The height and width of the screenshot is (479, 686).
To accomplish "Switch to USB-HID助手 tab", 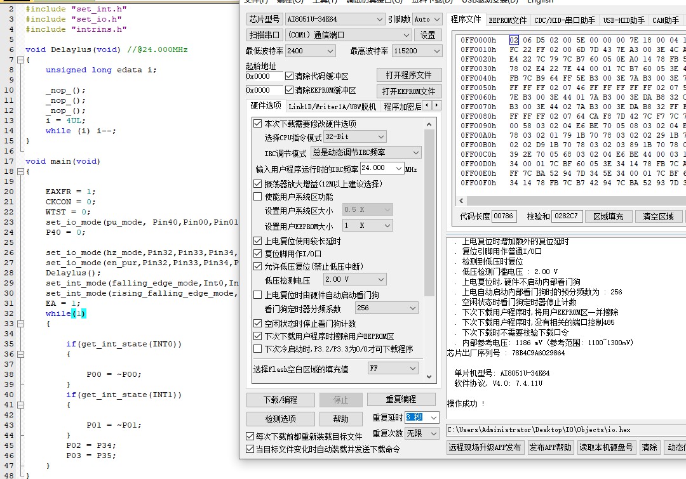I will click(x=624, y=20).
